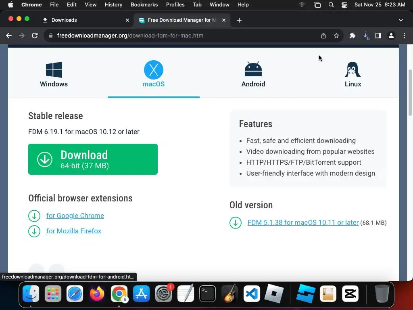Click 'HTTP/HTTPS/FTP/BitTorrent support' feature text
This screenshot has height=310, width=413.
point(304,162)
